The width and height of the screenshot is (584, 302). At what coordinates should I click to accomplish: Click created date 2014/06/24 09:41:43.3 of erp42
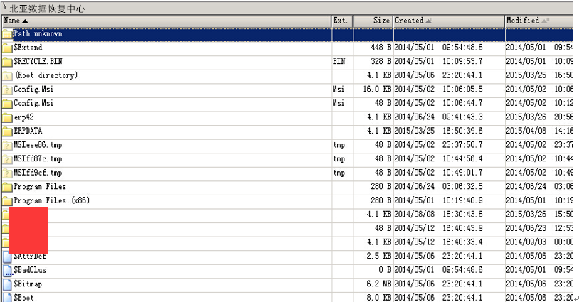click(x=438, y=117)
